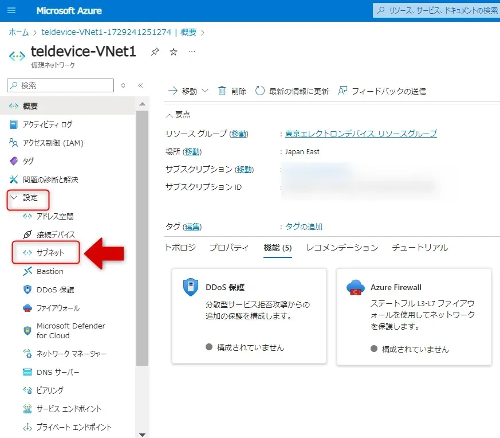Refresh with 最新の情報に更新 icon

[x=260, y=91]
